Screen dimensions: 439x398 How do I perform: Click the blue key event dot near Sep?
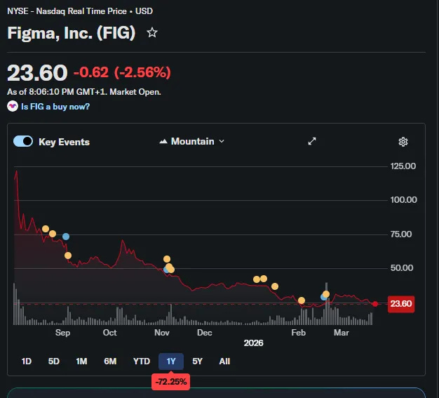(x=66, y=237)
